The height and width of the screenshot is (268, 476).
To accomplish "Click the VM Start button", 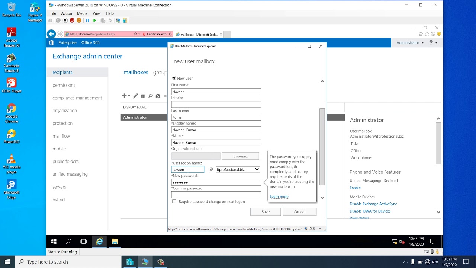I will point(54,242).
